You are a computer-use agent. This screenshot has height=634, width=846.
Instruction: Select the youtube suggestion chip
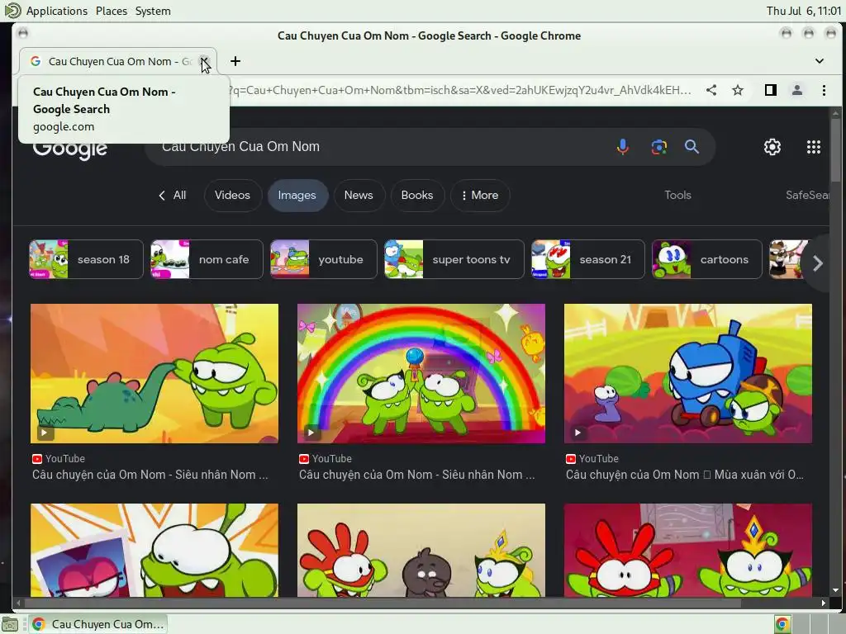click(323, 259)
